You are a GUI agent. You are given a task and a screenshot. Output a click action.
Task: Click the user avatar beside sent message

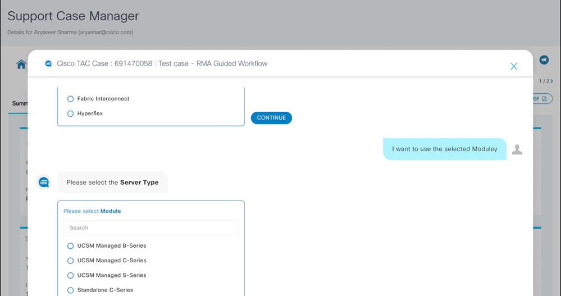(x=517, y=149)
